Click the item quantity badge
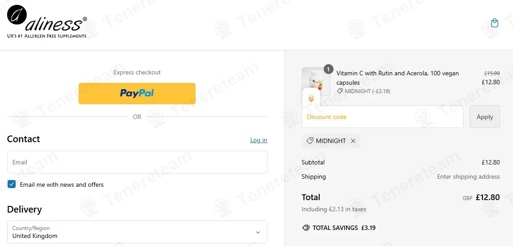This screenshot has width=513, height=246. [x=328, y=69]
